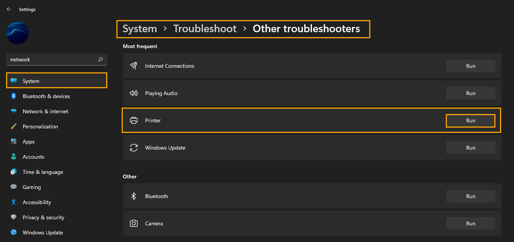
Task: Click the 'Most frequent' heading
Action: pyautogui.click(x=140, y=46)
